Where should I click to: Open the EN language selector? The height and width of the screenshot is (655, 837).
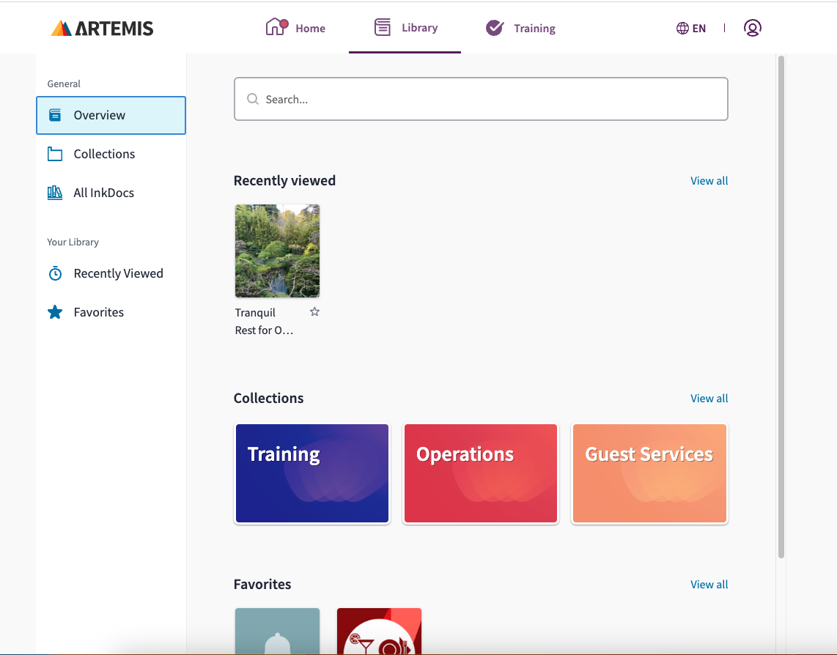[690, 29]
